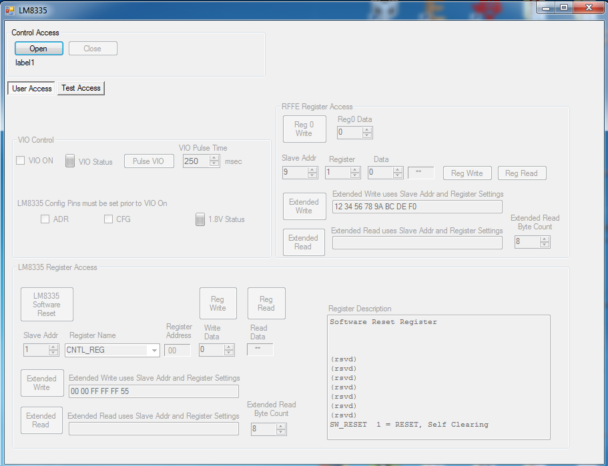608x466 pixels.
Task: Click the RFFE Reg Write button
Action: coord(467,173)
